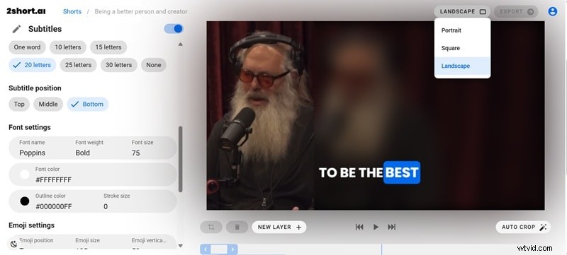Viewport: 567px width, 255px height.
Task: Open the LANDSCAPE aspect ratio dropdown
Action: click(463, 11)
